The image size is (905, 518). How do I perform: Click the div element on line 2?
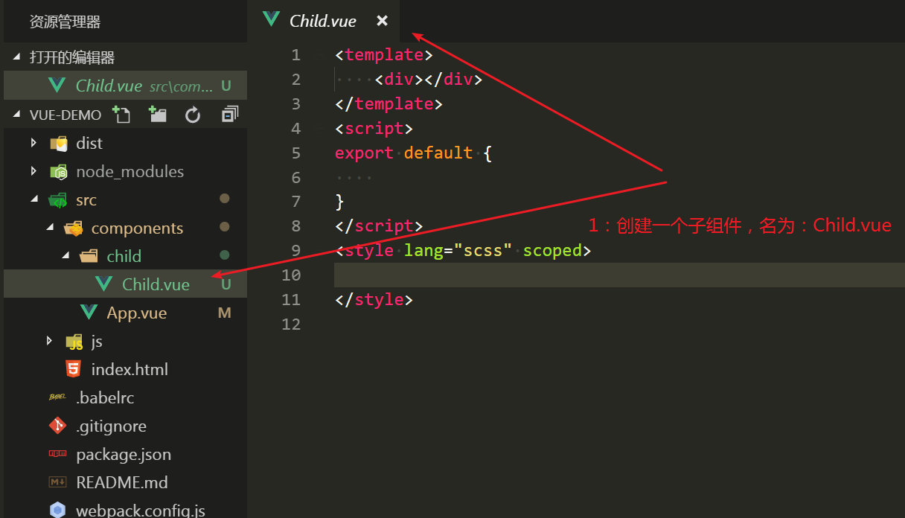click(x=429, y=80)
